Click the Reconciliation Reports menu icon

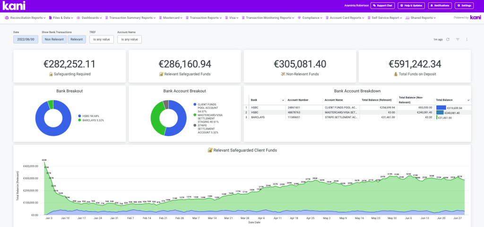(7, 18)
